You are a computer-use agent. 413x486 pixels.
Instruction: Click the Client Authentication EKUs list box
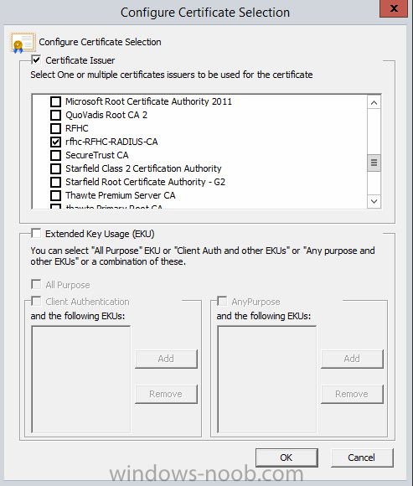coord(81,380)
